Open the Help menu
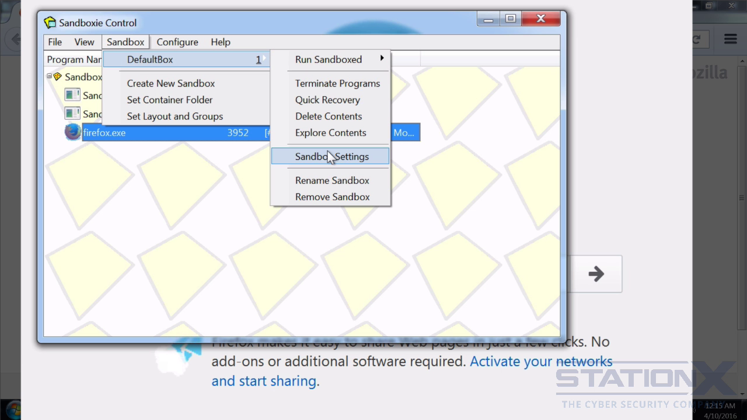This screenshot has width=747, height=420. tap(221, 42)
